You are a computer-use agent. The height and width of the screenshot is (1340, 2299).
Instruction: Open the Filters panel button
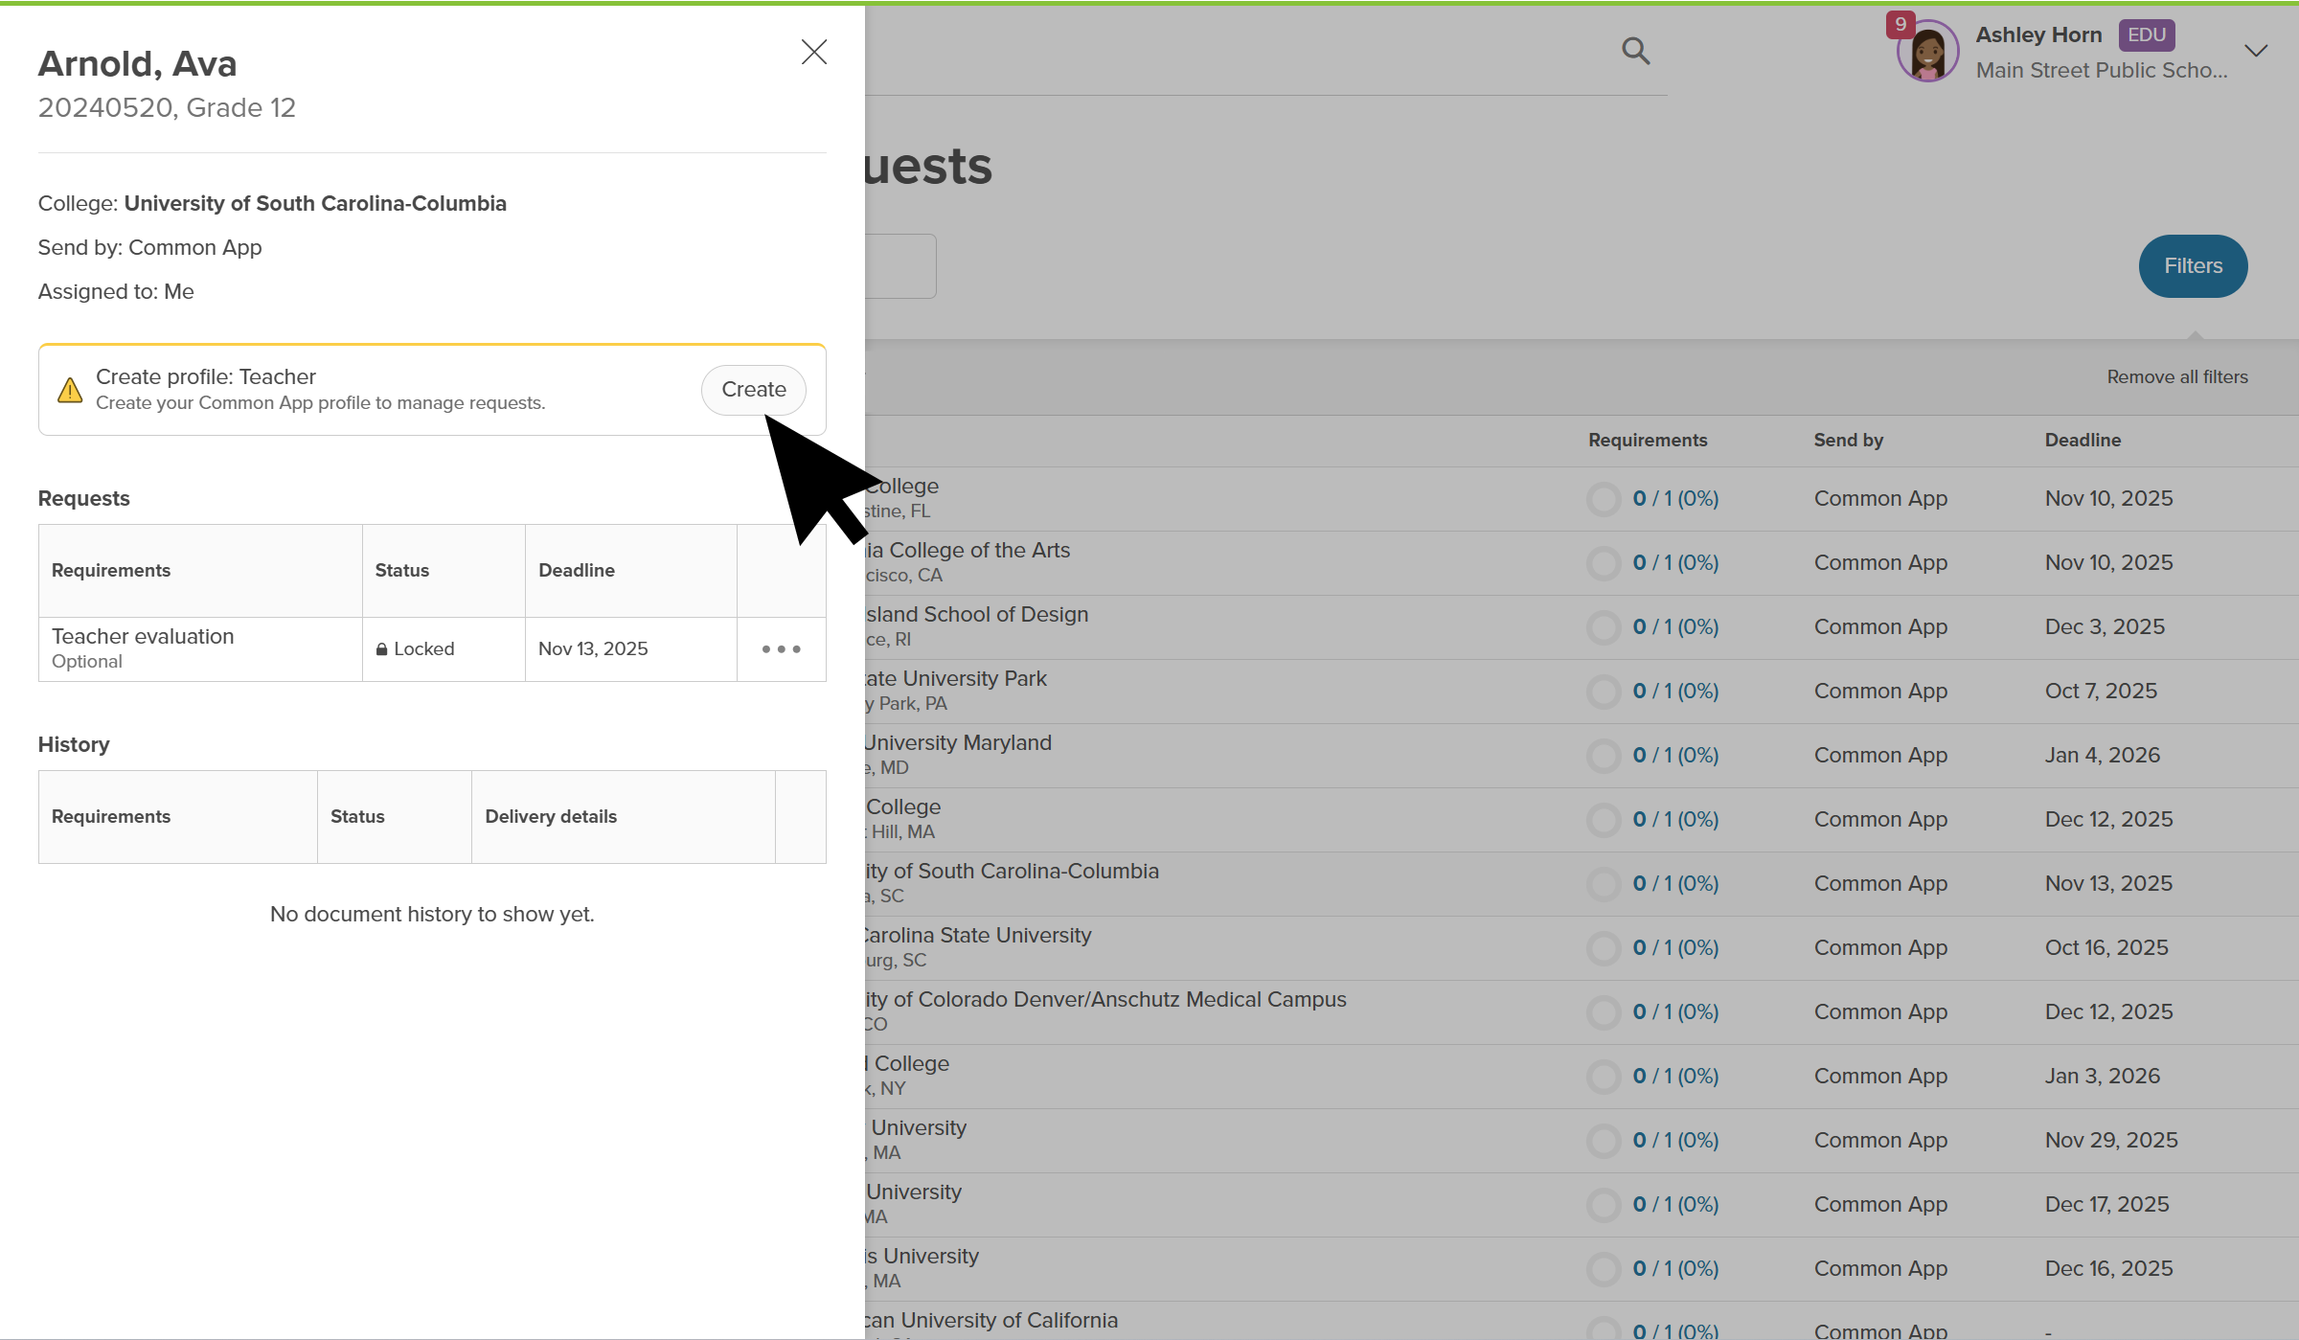coord(2193,265)
